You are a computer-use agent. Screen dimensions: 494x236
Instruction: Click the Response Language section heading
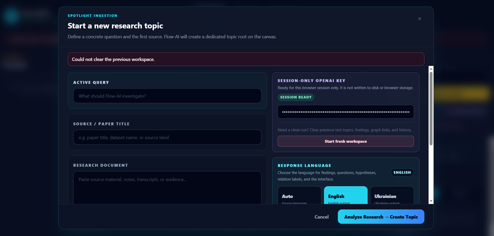pos(304,165)
